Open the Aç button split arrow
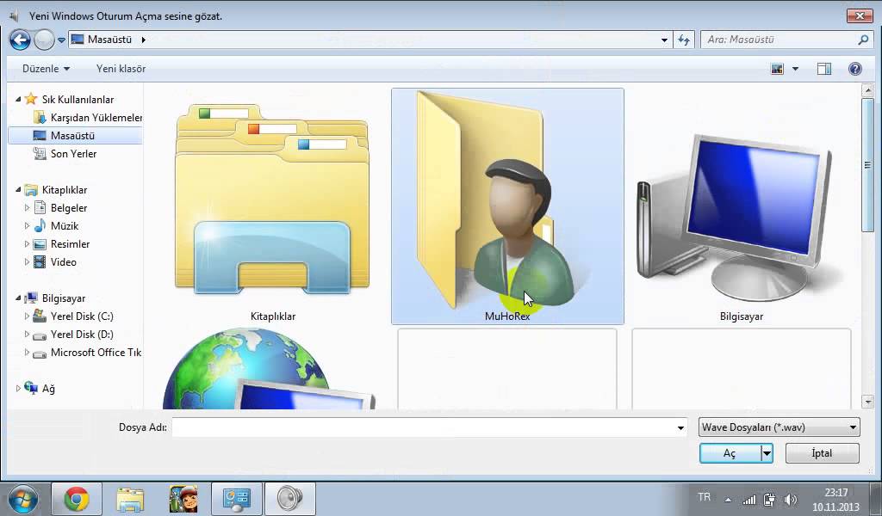Image resolution: width=882 pixels, height=516 pixels. click(767, 453)
